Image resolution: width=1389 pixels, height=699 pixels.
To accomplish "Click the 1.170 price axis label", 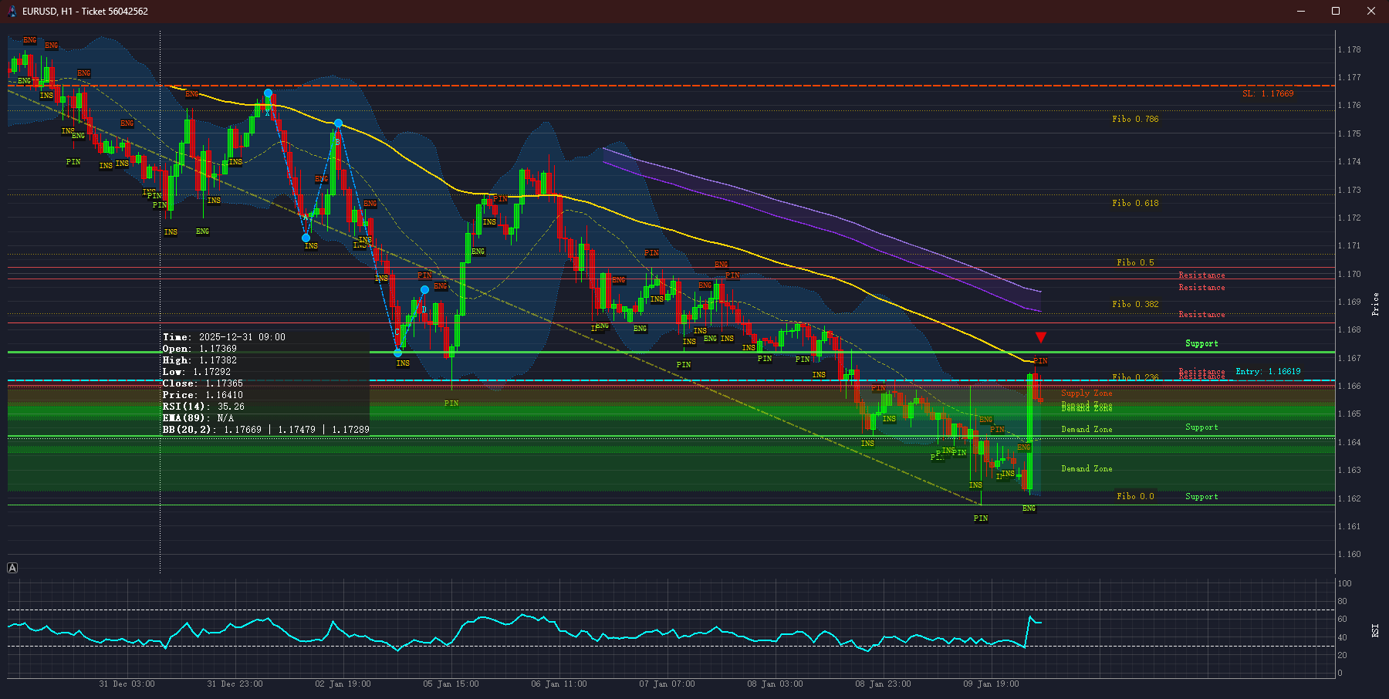I will pyautogui.click(x=1350, y=274).
